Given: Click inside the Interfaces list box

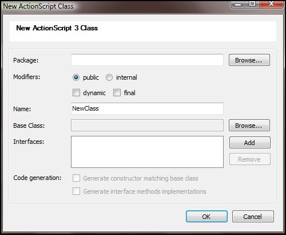Looking at the screenshot, I should [147, 152].
